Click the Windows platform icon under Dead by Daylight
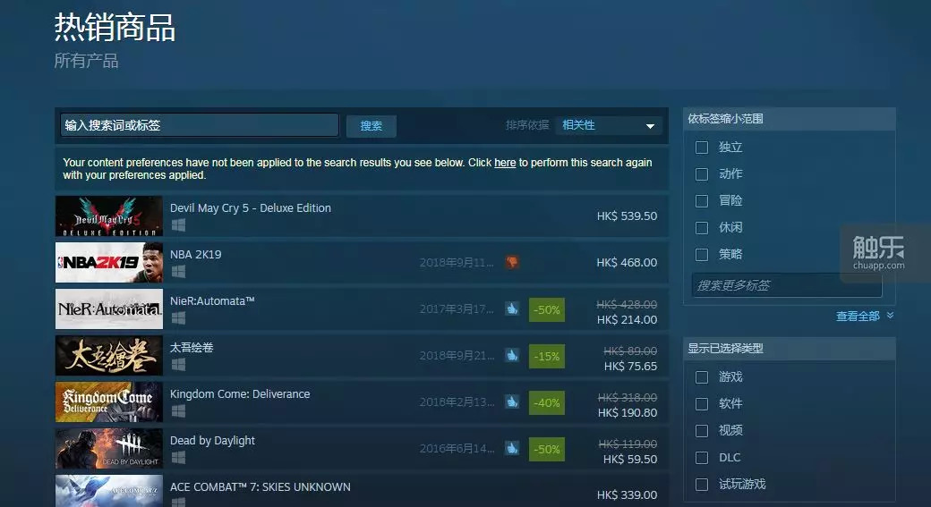Screen dimensions: 931x507 pos(178,458)
